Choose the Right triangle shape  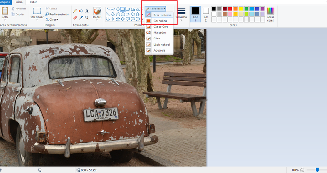[x=108, y=14]
